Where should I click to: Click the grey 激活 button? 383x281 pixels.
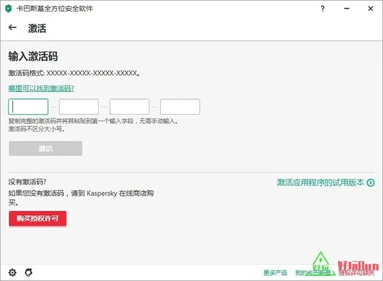(x=46, y=148)
